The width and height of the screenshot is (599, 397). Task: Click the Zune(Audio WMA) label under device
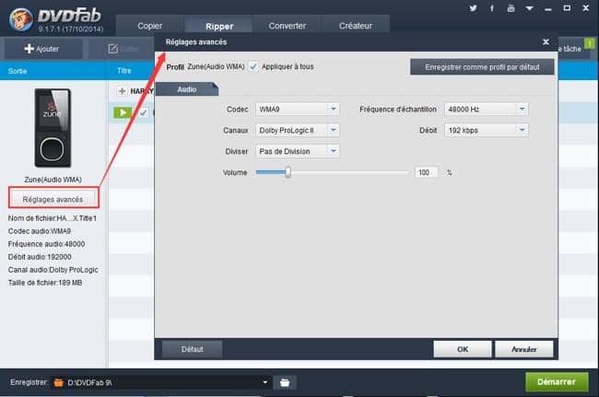click(x=53, y=180)
